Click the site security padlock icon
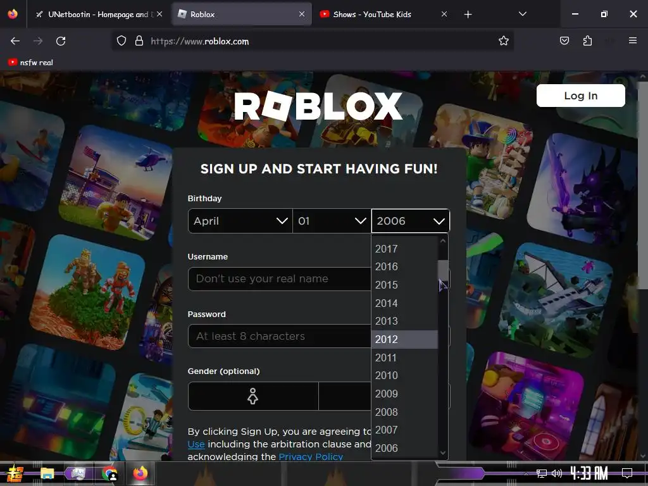The image size is (648, 486). [x=139, y=41]
